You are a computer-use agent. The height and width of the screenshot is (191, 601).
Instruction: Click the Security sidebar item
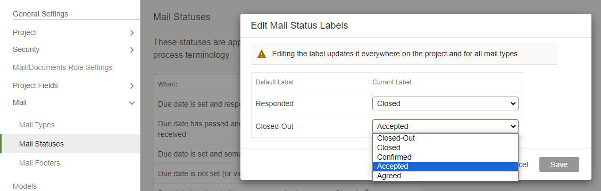[x=26, y=49]
